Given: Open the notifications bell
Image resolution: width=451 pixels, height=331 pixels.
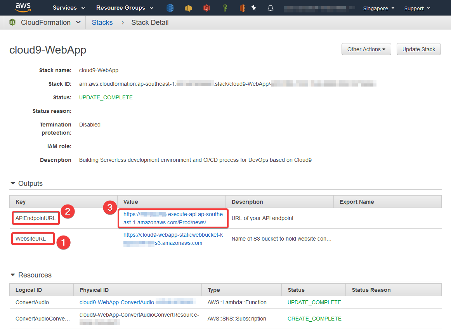Looking at the screenshot, I should [271, 8].
